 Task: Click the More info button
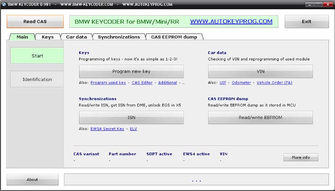[301, 157]
